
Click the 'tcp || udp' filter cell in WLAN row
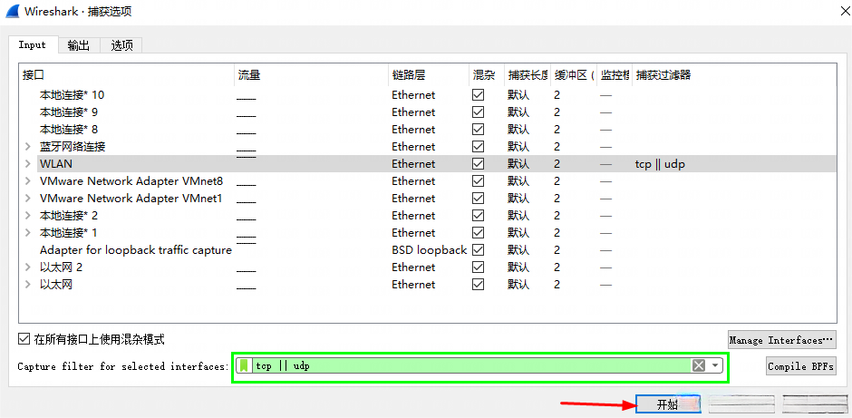660,164
